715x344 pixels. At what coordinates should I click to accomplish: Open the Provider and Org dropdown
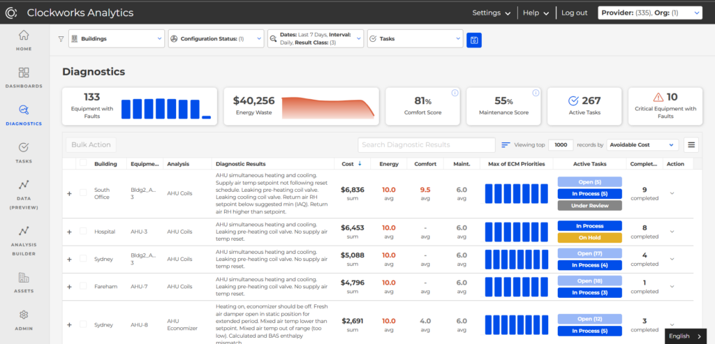tap(650, 13)
